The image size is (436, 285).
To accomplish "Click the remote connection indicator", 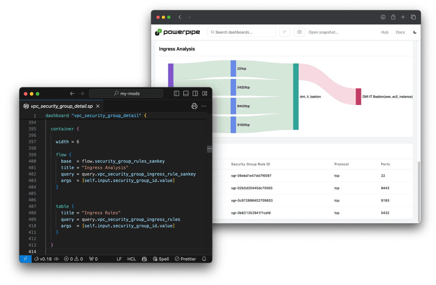I will click(25, 259).
